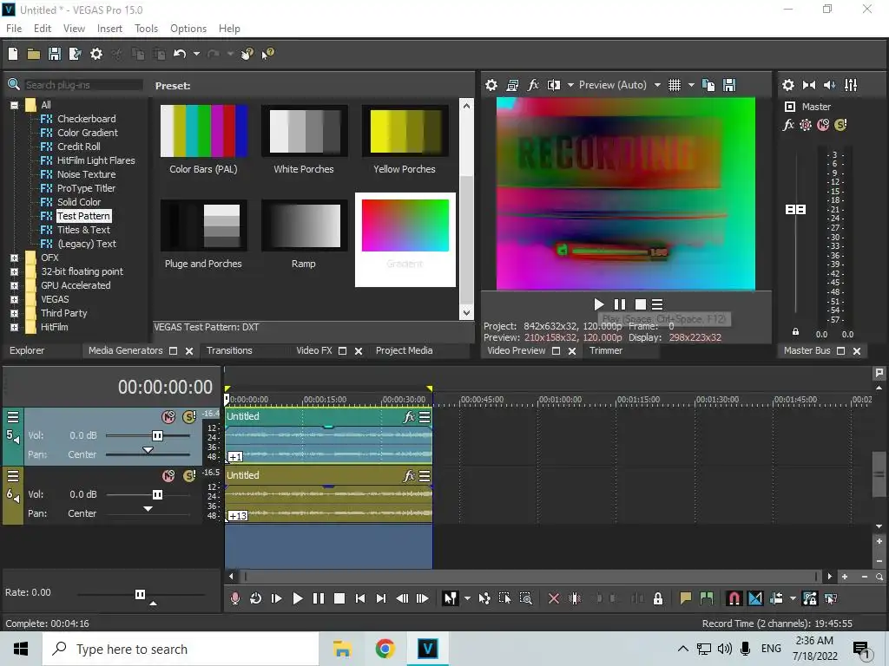
Task: Toggle Dim Output speaker icon
Action: point(829,85)
